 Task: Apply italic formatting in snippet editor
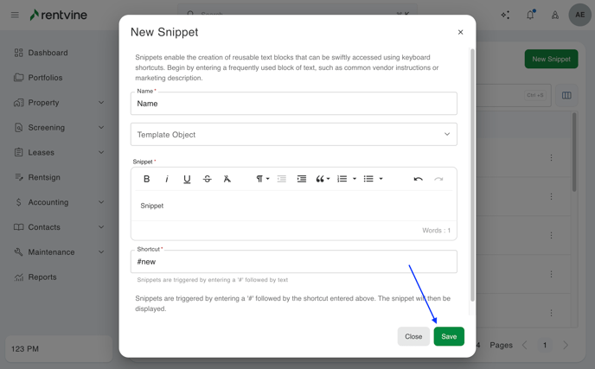coord(167,179)
